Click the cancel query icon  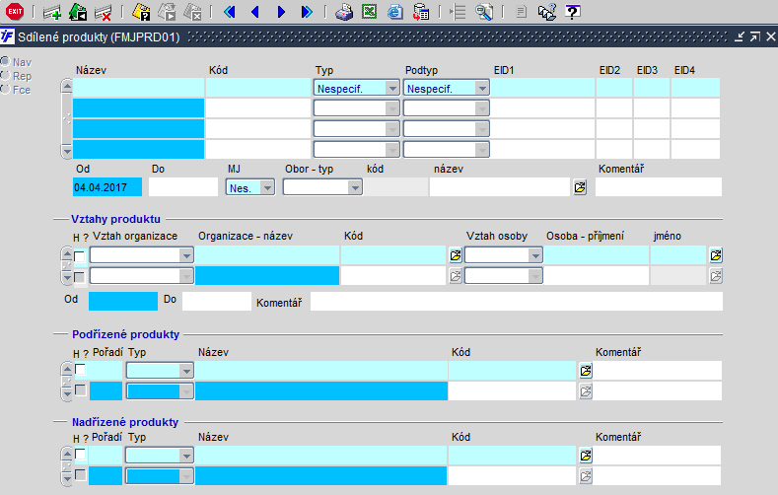point(192,12)
